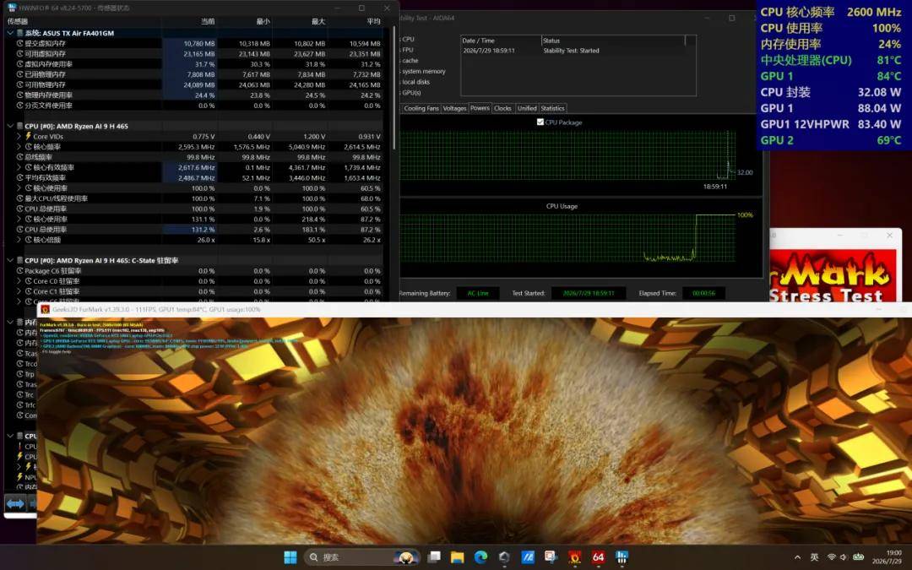Switch to HWiNFO via its taskbar icon

coord(622,557)
